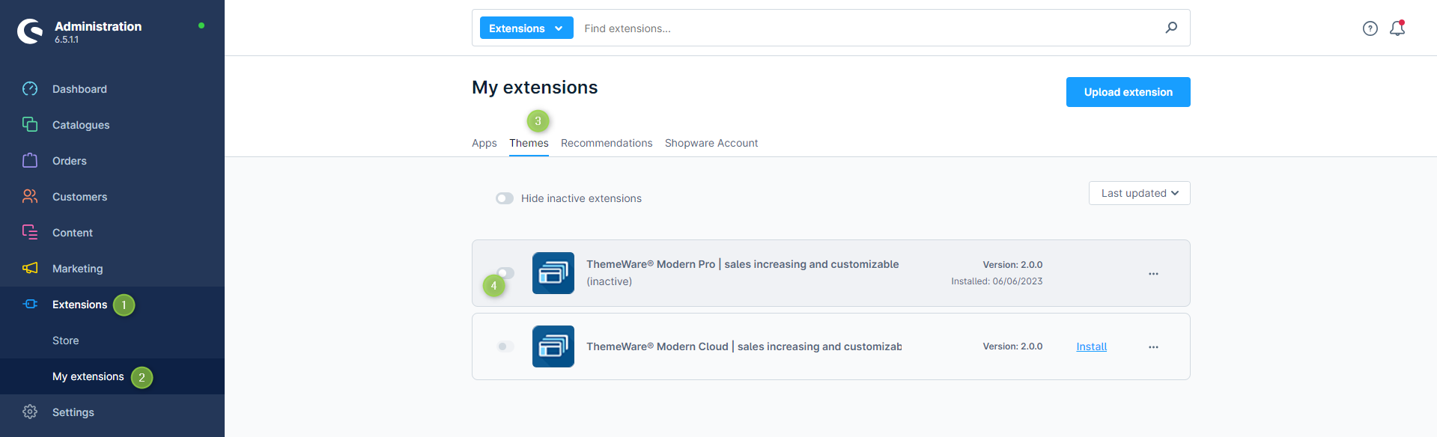
Task: Click the Catalogues icon in sidebar
Action: tap(30, 124)
